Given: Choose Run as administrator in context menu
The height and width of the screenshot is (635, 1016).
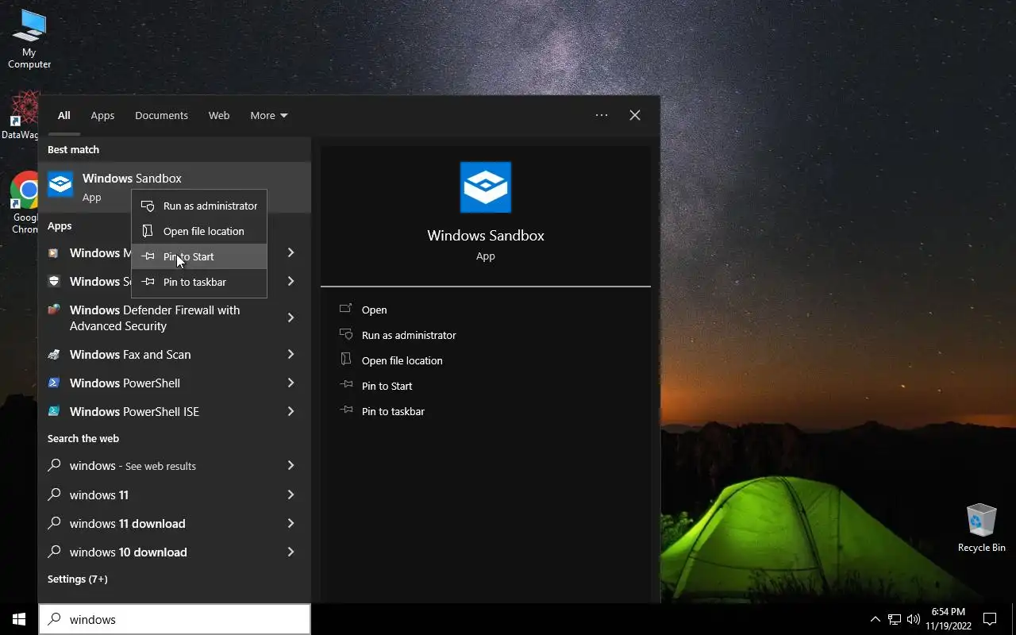Looking at the screenshot, I should 199,206.
